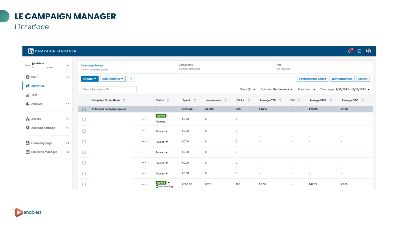Image resolution: width=402 pixels, height=226 pixels.
Task: Open the Bulk Actions dropdown
Action: [x=113, y=79]
